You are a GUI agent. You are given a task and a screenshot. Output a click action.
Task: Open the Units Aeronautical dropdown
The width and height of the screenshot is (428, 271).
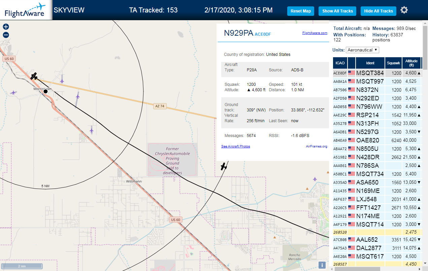click(363, 50)
